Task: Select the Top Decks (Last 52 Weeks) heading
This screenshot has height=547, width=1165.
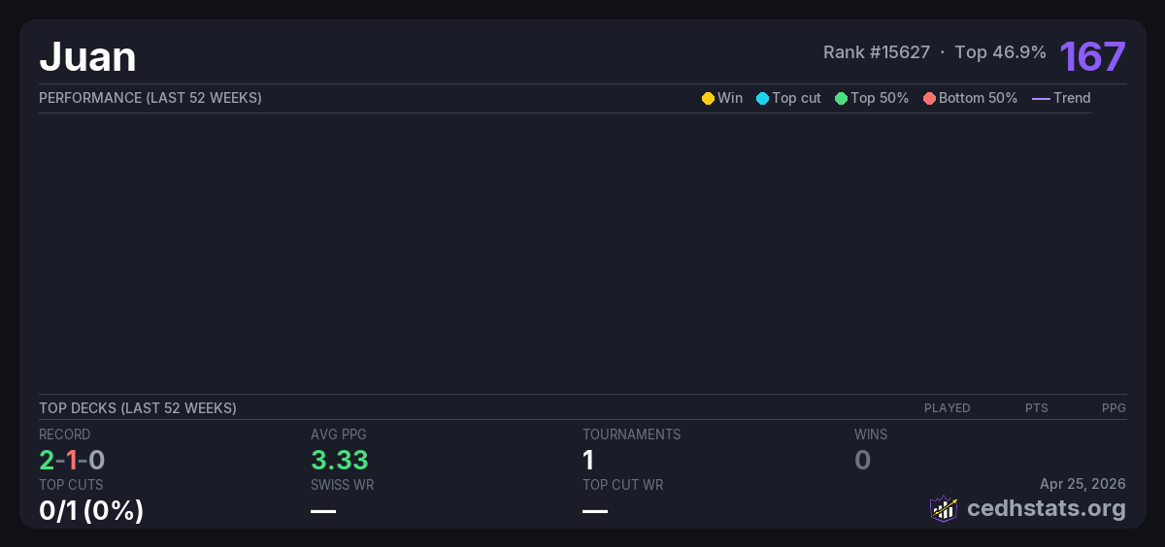Action: (x=138, y=408)
